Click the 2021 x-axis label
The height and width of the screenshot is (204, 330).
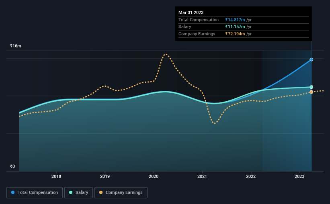click(202, 176)
